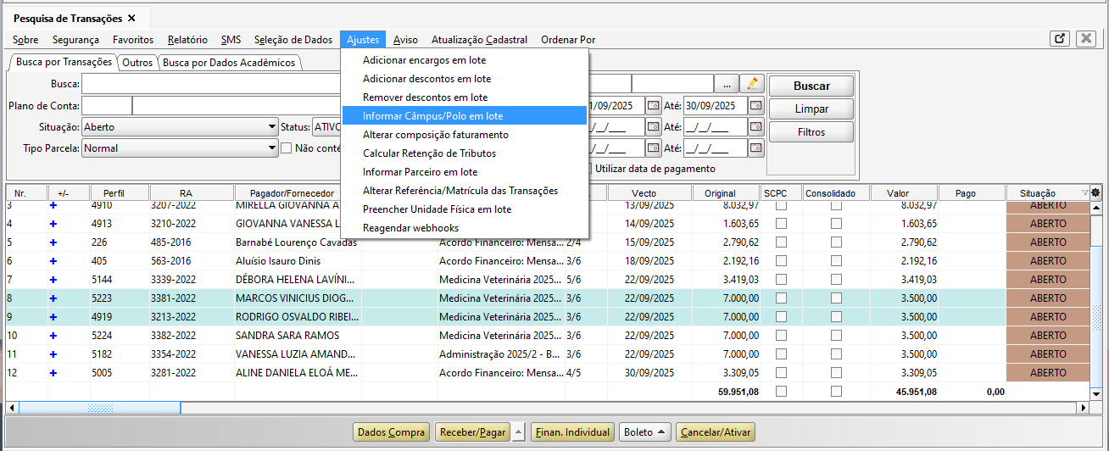Open the calendar picker beside the 30/09/2025 date

coord(755,106)
